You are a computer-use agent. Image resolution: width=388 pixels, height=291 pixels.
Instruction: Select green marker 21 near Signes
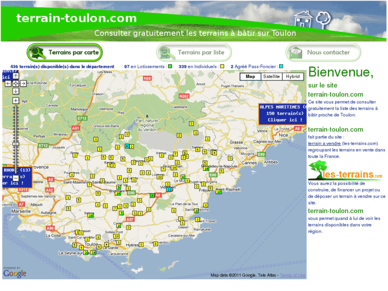91,216
